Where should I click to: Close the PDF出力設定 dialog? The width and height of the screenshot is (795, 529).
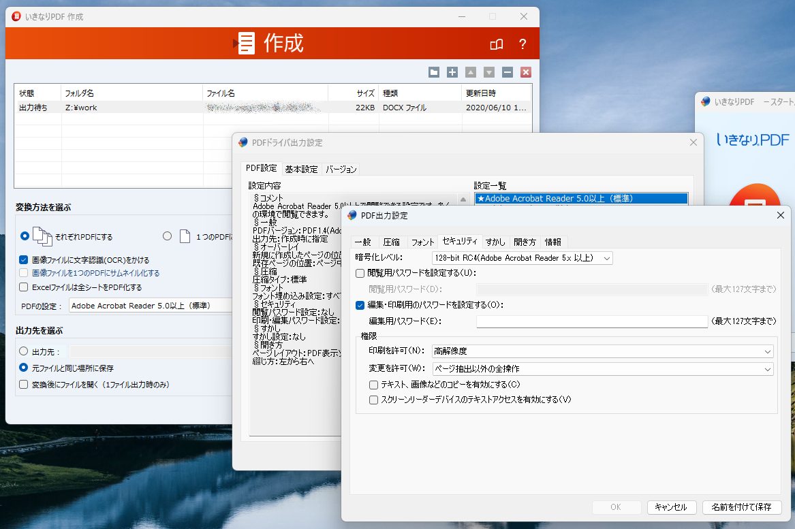click(x=780, y=215)
